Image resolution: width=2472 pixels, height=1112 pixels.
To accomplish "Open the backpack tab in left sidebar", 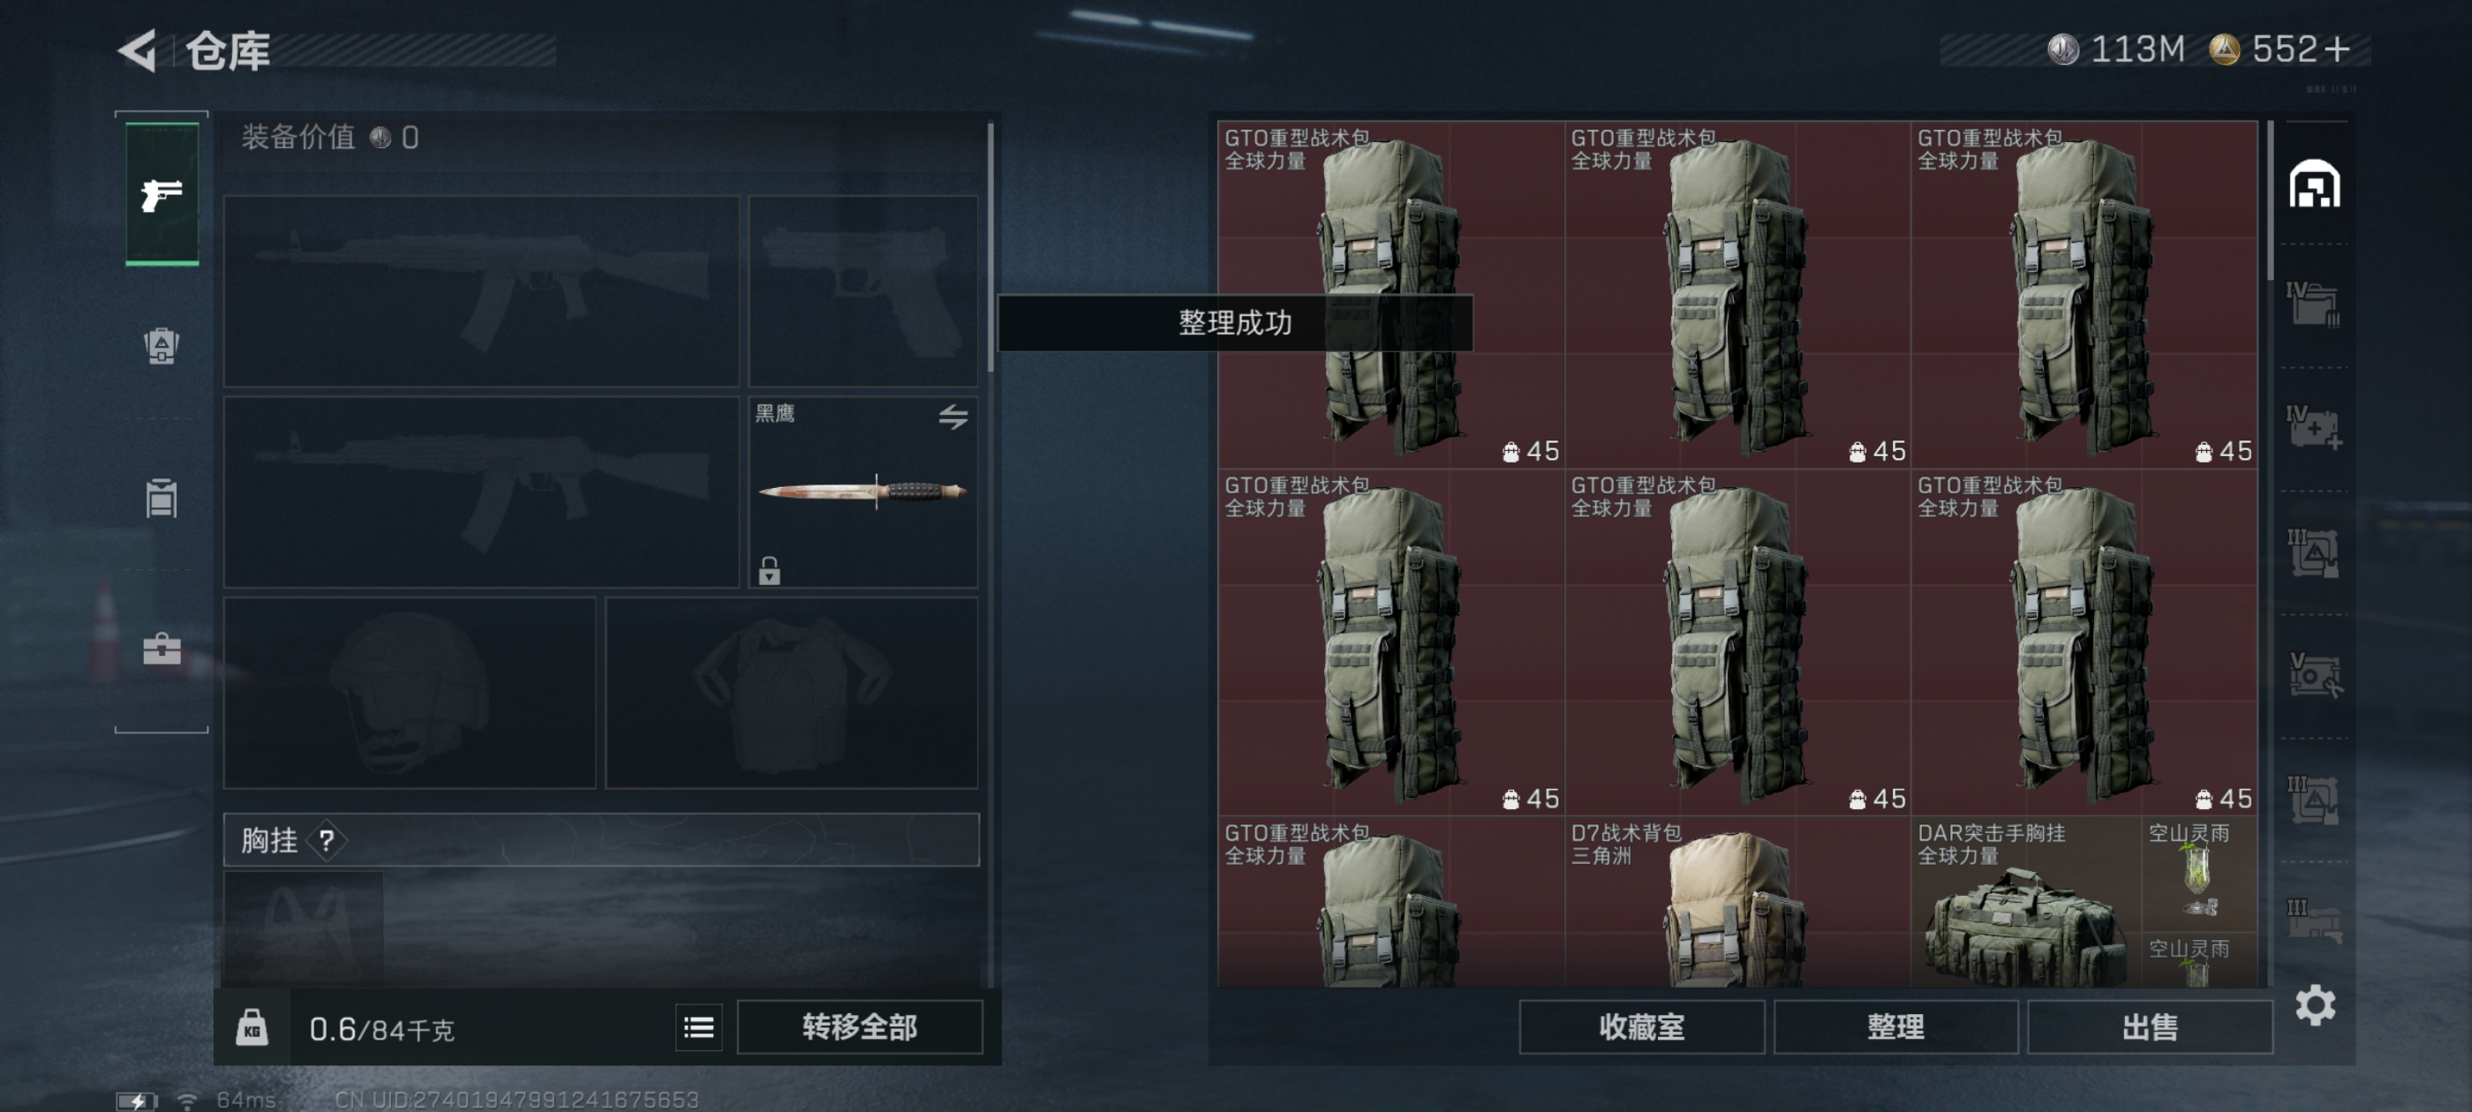I will (162, 345).
